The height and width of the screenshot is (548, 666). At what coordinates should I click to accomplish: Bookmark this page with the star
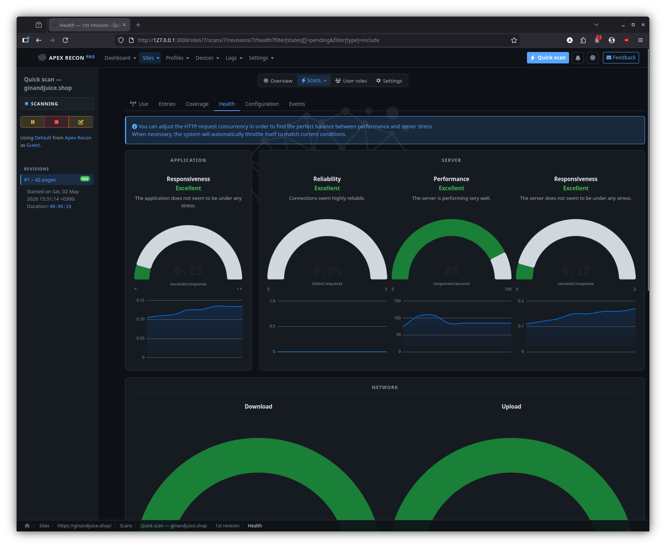pos(514,40)
